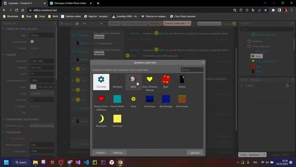Undo with the toolbar undo arrow
Screen dimensions: 296x167
[85, 24]
